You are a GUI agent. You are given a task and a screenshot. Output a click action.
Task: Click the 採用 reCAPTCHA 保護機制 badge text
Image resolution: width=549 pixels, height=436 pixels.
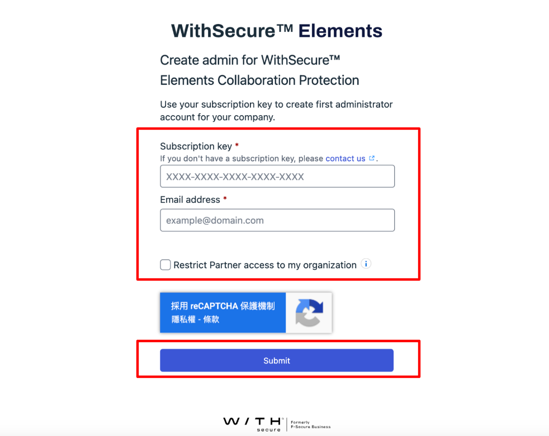click(223, 306)
